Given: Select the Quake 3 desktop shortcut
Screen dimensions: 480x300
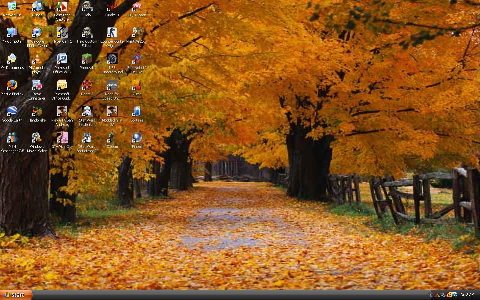Looking at the screenshot, I should coord(112,7).
